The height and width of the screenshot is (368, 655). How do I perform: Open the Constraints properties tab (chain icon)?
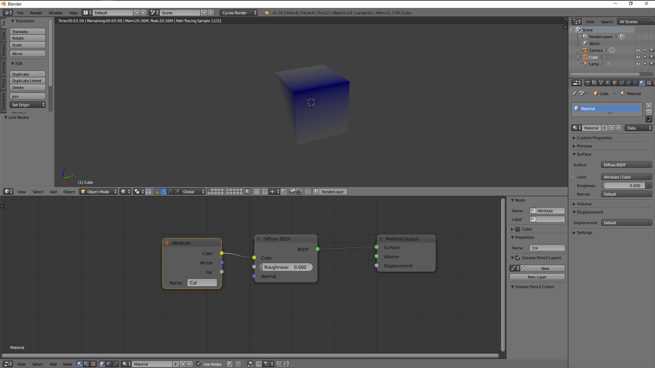pos(622,83)
